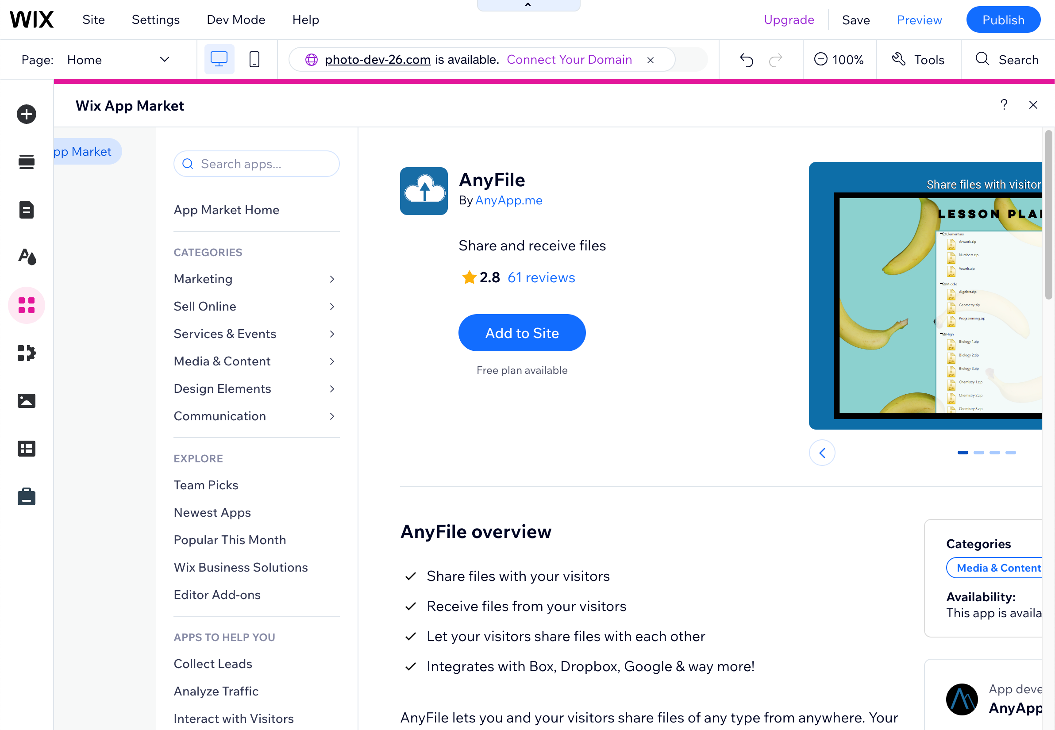The width and height of the screenshot is (1055, 730).
Task: Open Team Picks
Action: [x=206, y=485]
